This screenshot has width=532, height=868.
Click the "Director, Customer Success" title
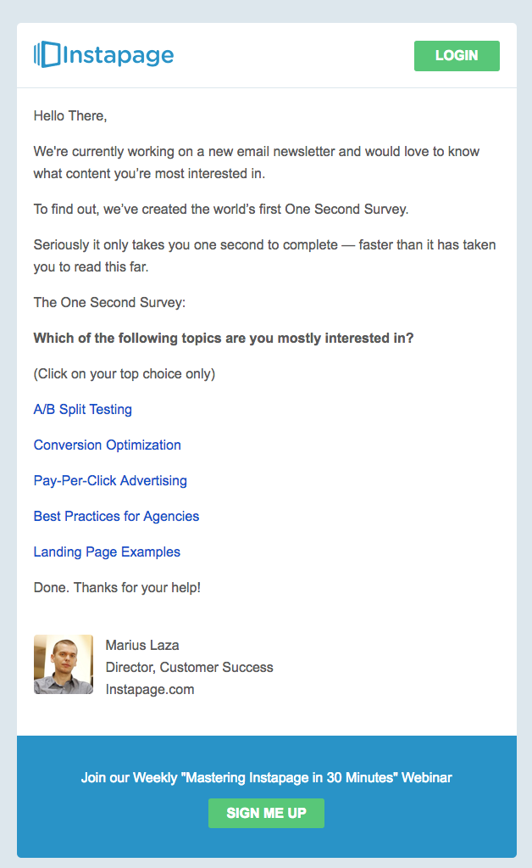[189, 667]
